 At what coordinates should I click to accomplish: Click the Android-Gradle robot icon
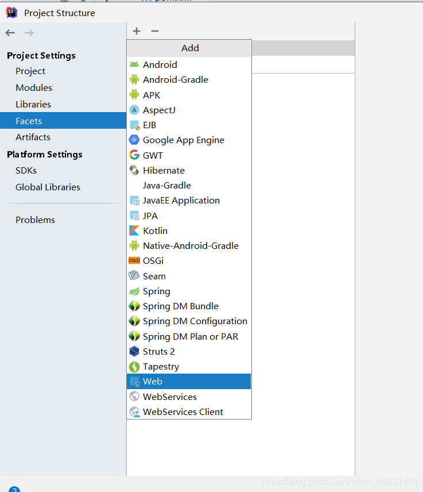point(134,79)
